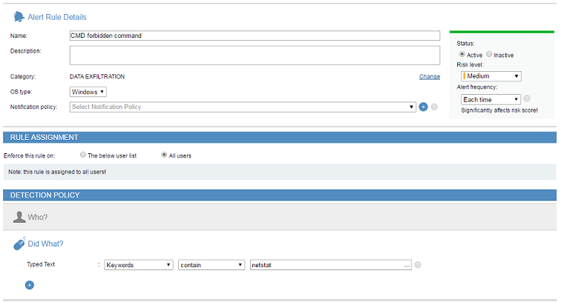Click the help icon next to Notification policy
The height and width of the screenshot is (302, 561).
[x=434, y=107]
